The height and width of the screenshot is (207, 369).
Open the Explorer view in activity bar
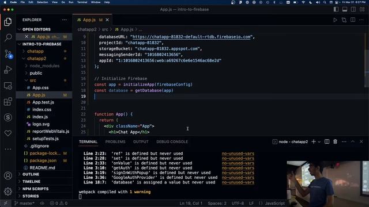[x=8, y=22]
